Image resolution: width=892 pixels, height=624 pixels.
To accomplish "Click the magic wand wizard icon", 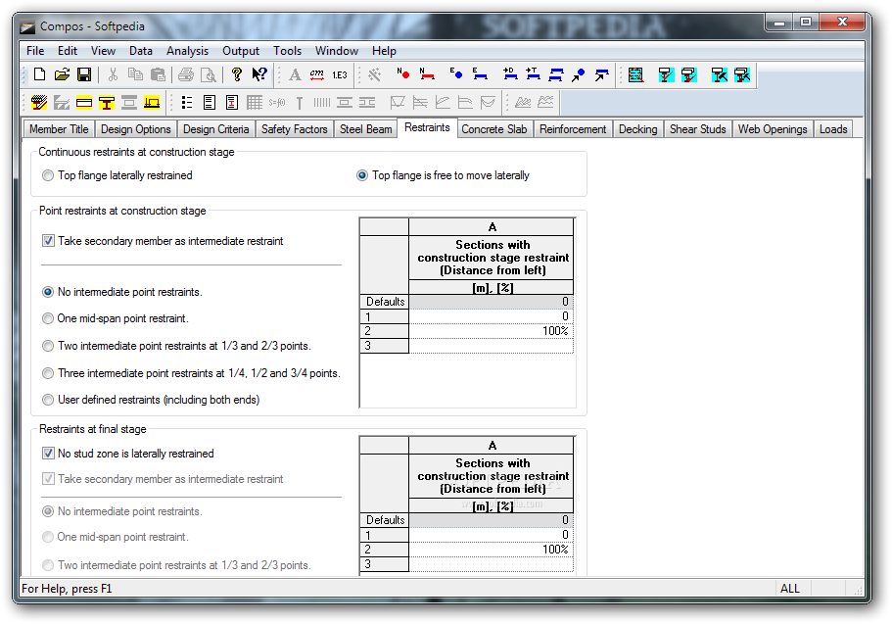I will pos(374,74).
